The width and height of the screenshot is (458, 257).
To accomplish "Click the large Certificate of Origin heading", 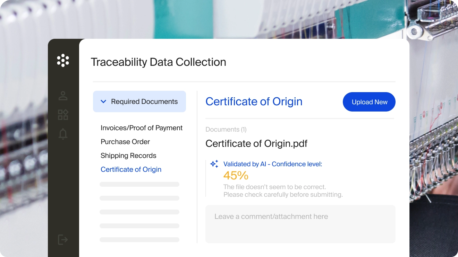I will pyautogui.click(x=254, y=101).
